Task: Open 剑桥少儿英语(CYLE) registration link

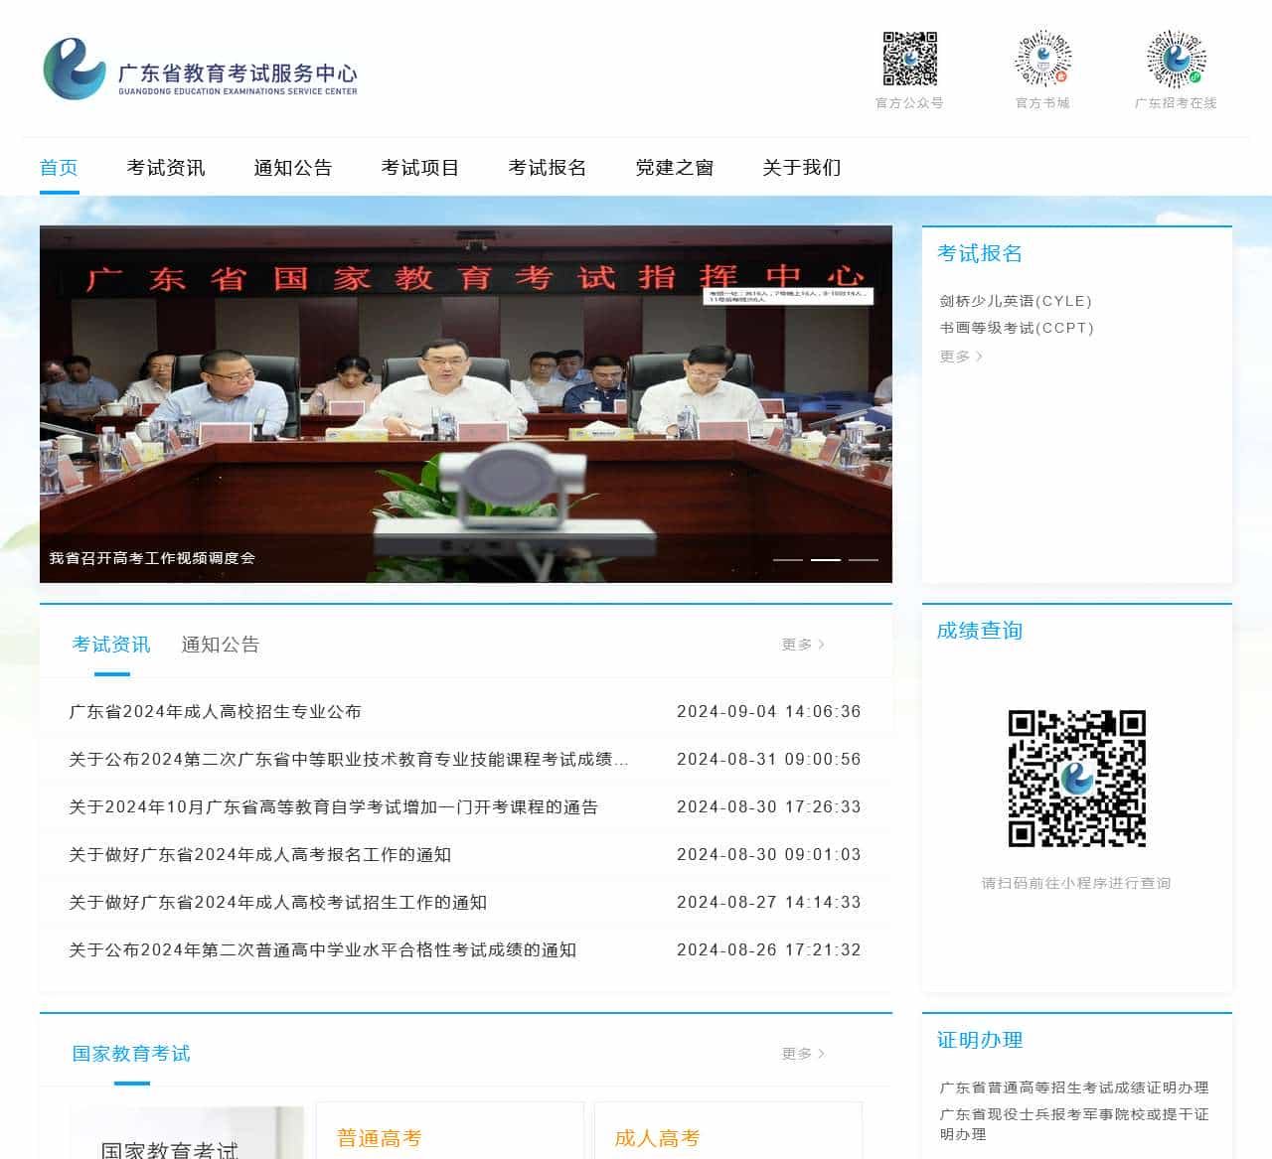Action: coord(1016,301)
